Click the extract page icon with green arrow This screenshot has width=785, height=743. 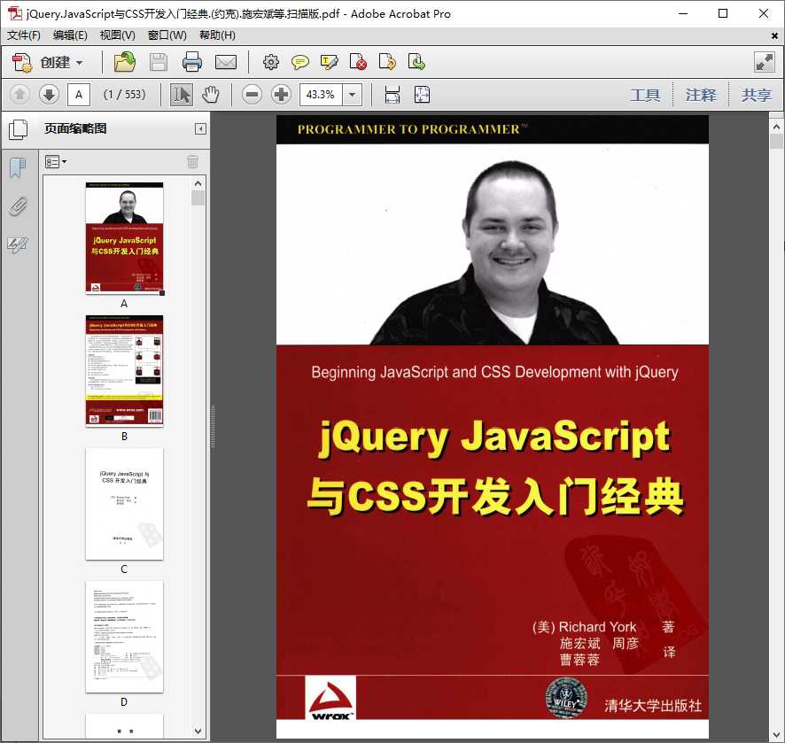(416, 62)
